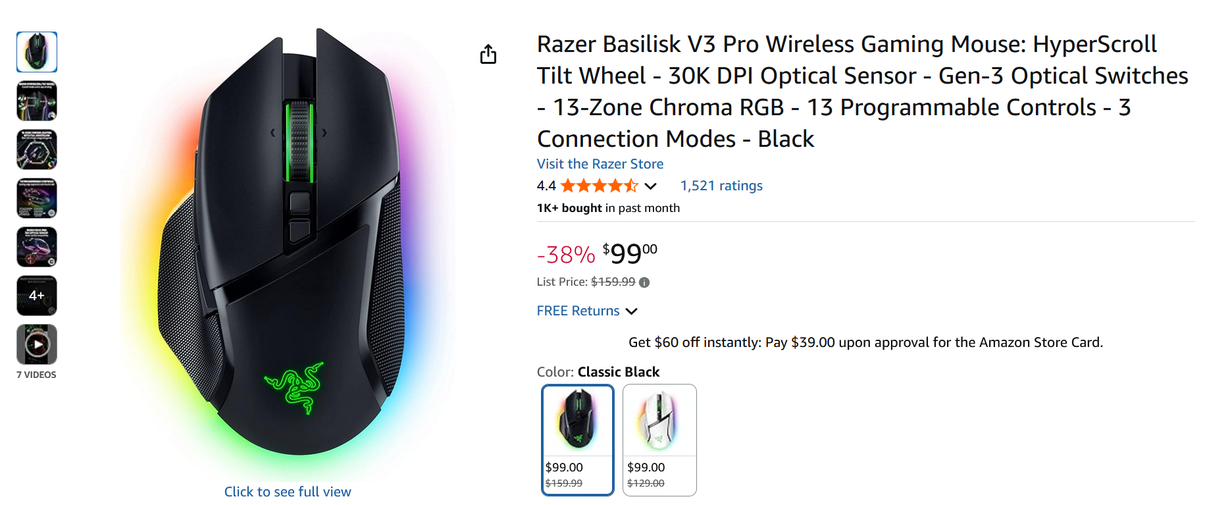This screenshot has width=1205, height=505.
Task: Expand the star rating dropdown chevron
Action: [x=650, y=186]
